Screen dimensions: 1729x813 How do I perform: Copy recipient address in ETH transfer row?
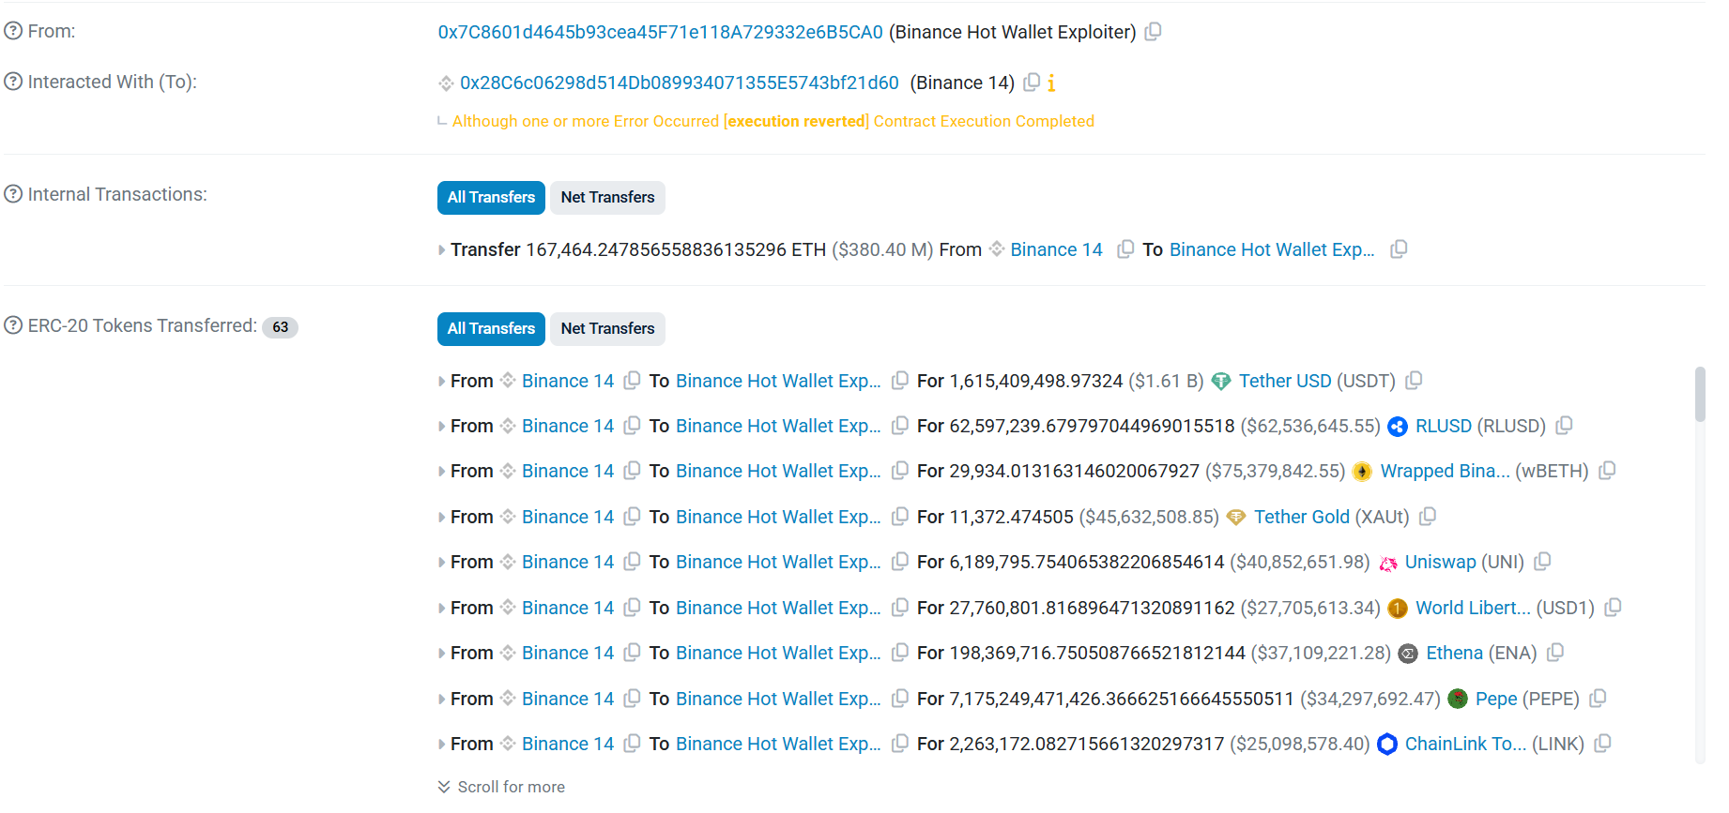click(x=1399, y=249)
